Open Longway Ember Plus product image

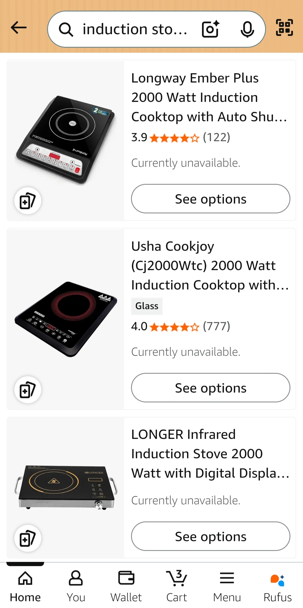point(66,140)
